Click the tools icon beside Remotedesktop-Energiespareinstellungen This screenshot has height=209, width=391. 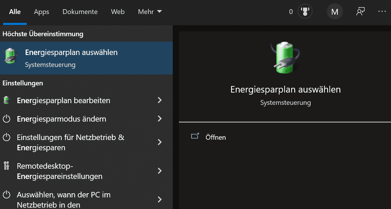(6, 166)
